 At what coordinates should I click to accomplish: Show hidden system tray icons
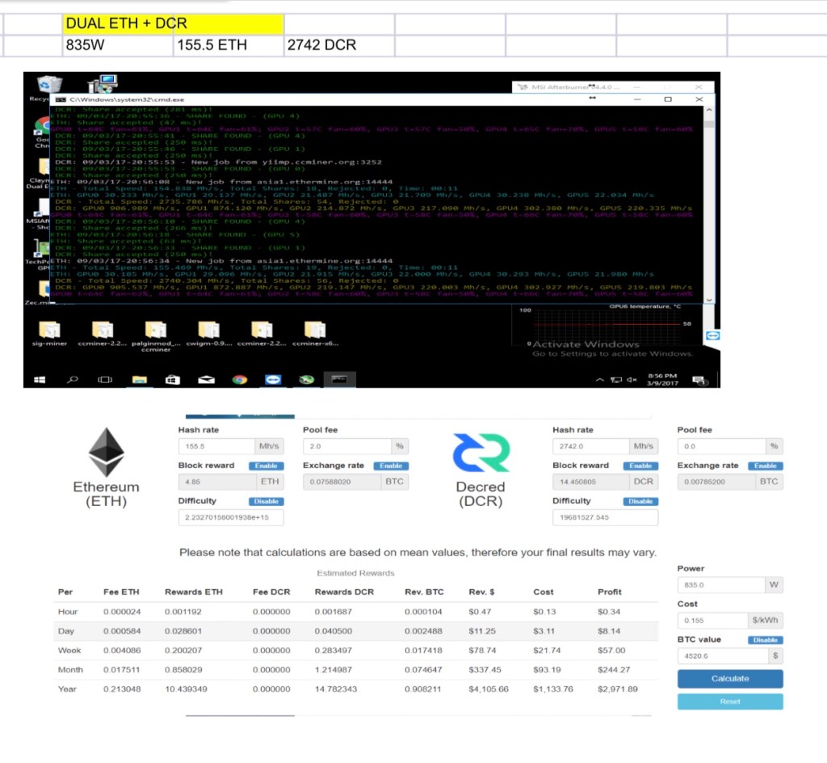click(600, 380)
